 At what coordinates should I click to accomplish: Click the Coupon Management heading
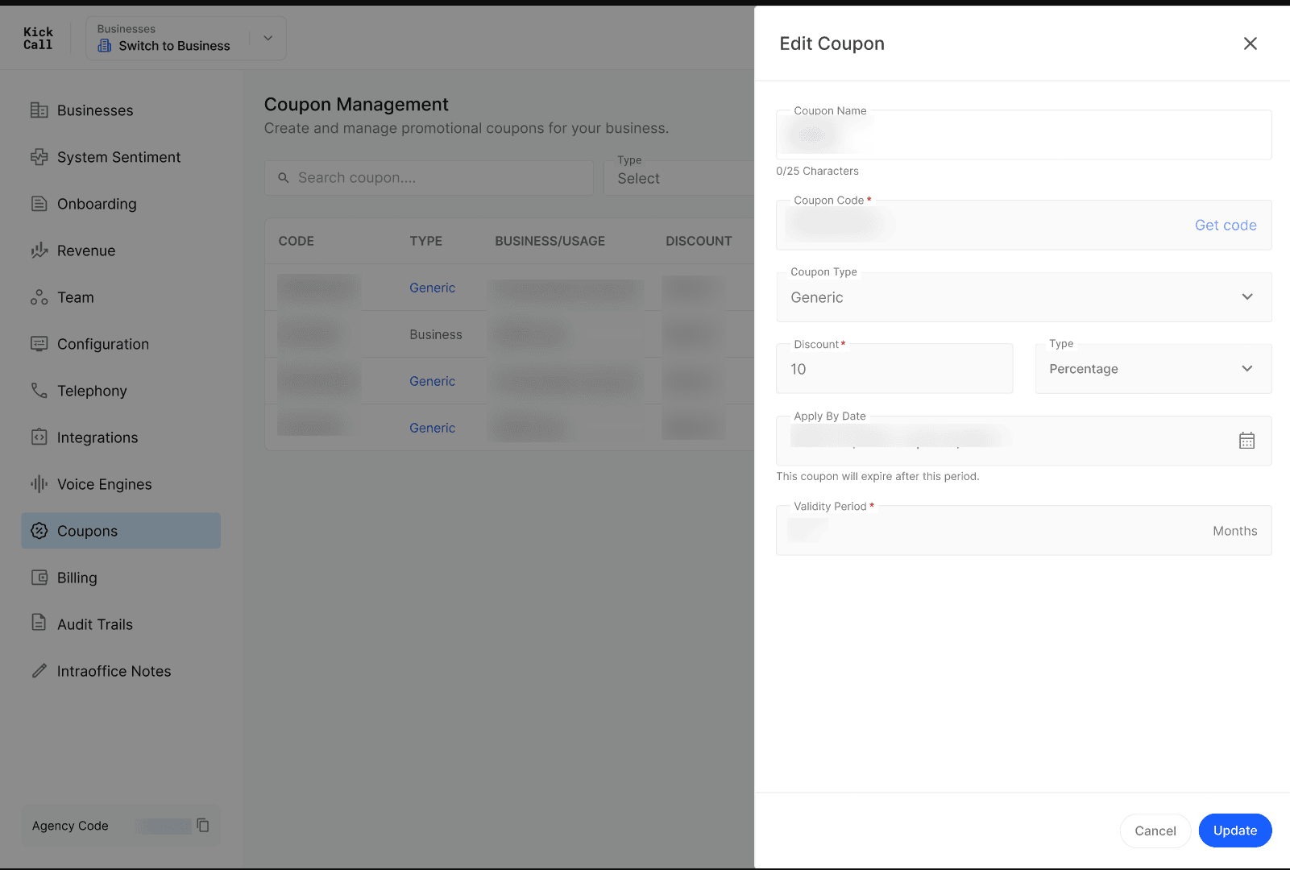[356, 105]
